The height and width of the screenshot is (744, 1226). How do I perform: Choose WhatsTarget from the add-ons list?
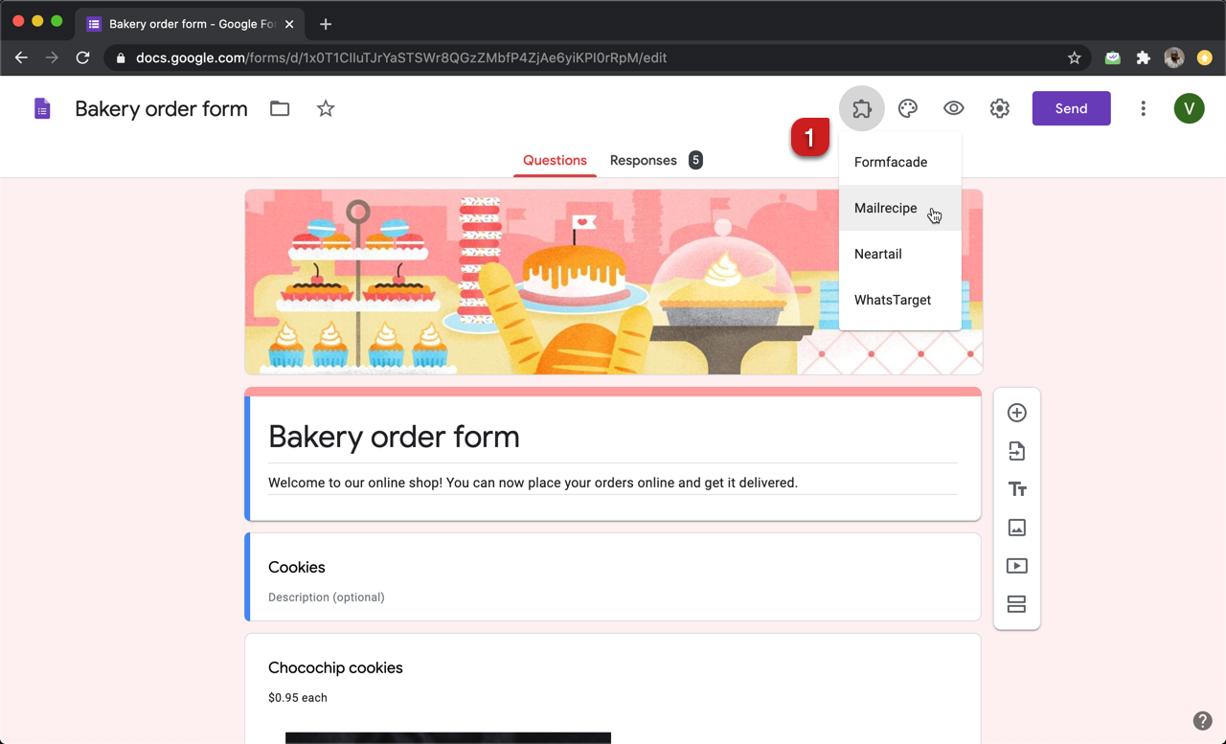point(892,300)
